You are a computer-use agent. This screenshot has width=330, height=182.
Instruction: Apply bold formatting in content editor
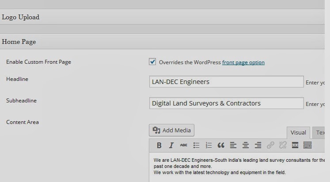tap(159, 145)
